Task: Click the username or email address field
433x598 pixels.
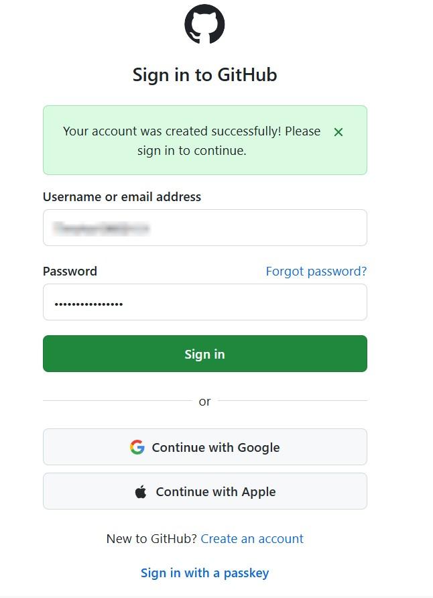Action: pyautogui.click(x=204, y=228)
